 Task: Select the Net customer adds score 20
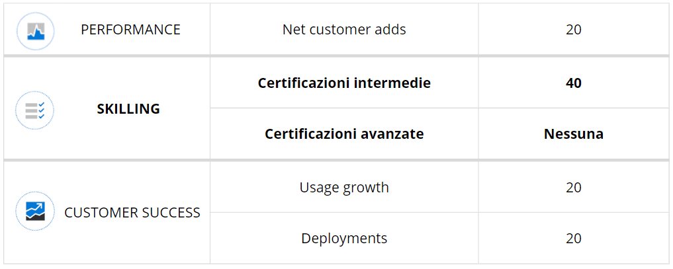point(574,30)
